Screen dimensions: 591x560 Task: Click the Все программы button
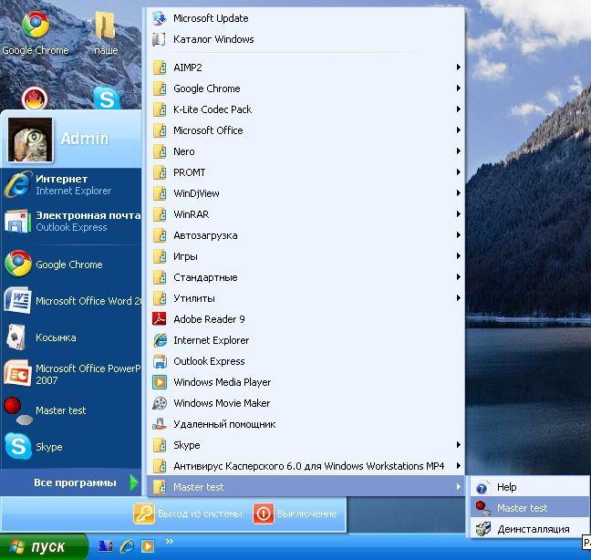coord(75,482)
